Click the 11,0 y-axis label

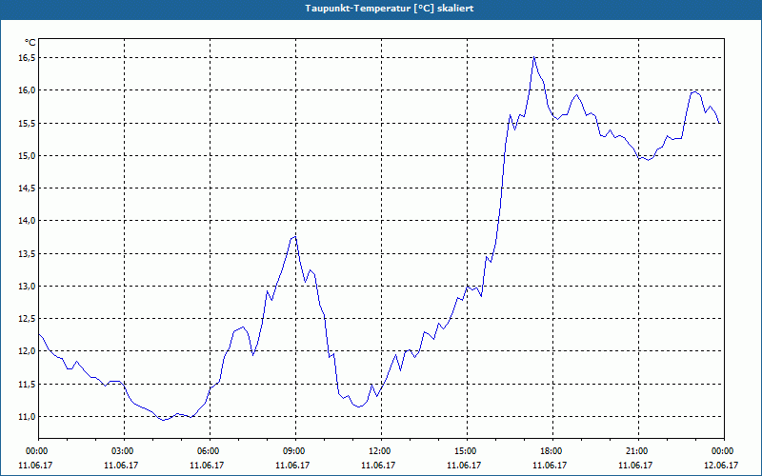pyautogui.click(x=28, y=417)
